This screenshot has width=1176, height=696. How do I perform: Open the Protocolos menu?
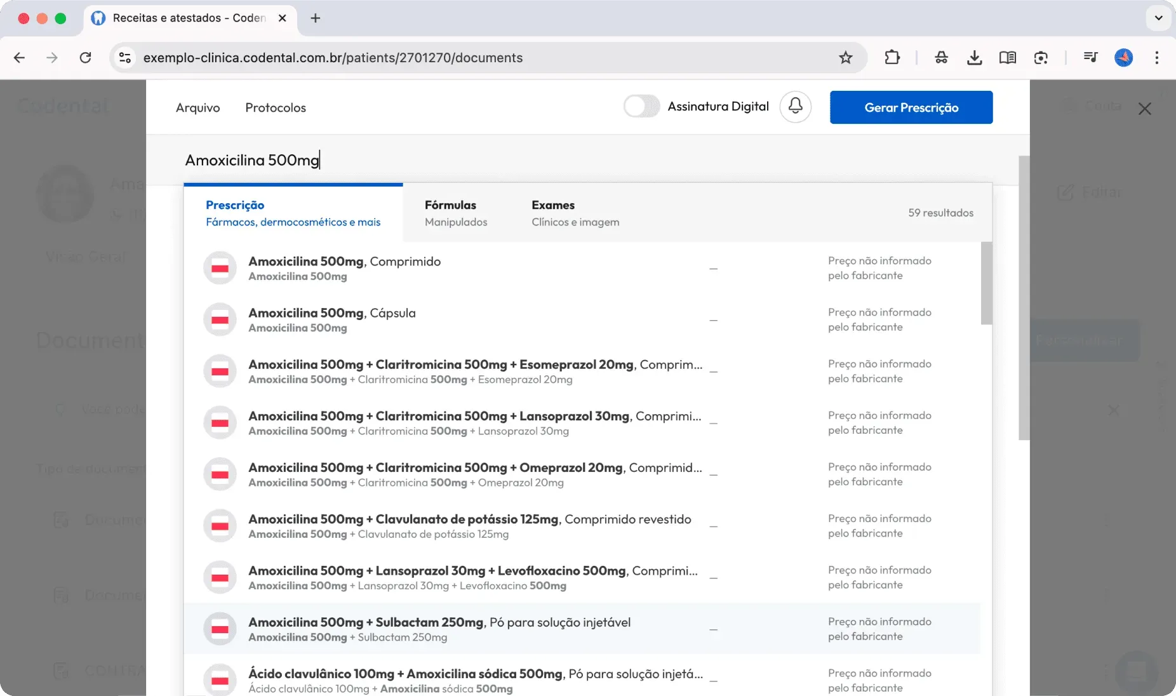276,107
